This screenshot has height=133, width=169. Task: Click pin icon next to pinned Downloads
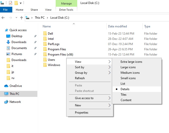coord(35,42)
